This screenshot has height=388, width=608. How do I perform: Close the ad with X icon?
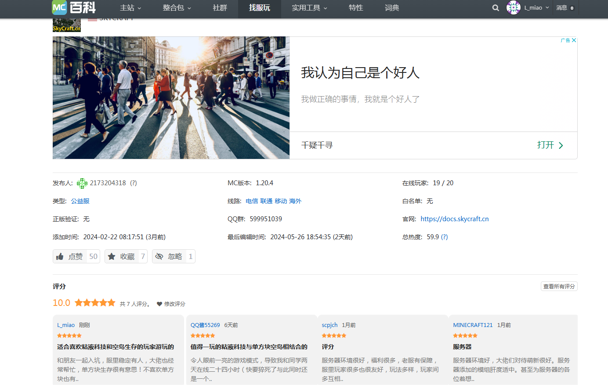coord(574,40)
